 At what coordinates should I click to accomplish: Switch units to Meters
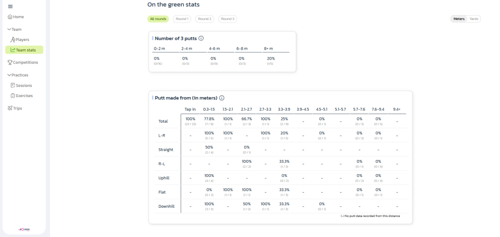pyautogui.click(x=459, y=19)
